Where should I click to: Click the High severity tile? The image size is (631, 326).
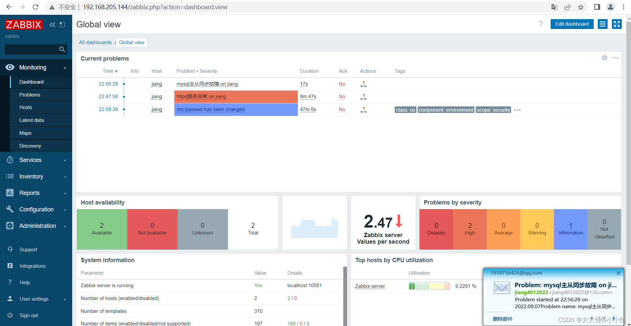tap(470, 229)
